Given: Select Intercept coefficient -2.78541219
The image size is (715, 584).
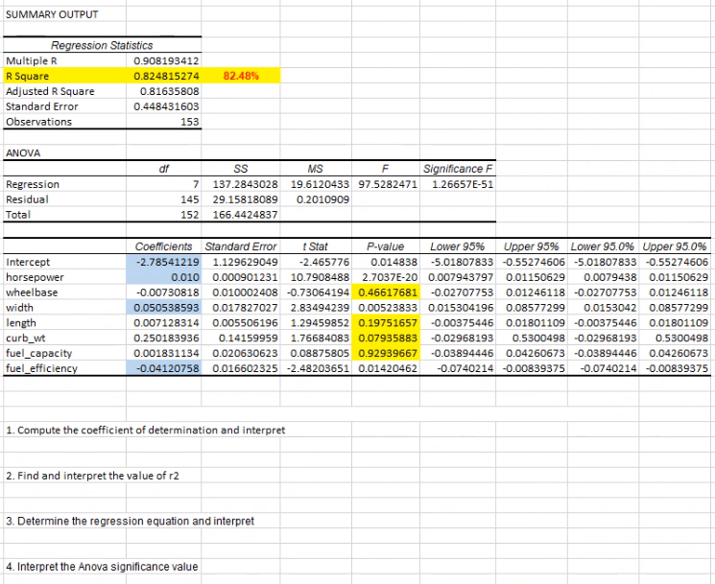Looking at the screenshot, I should (x=167, y=262).
